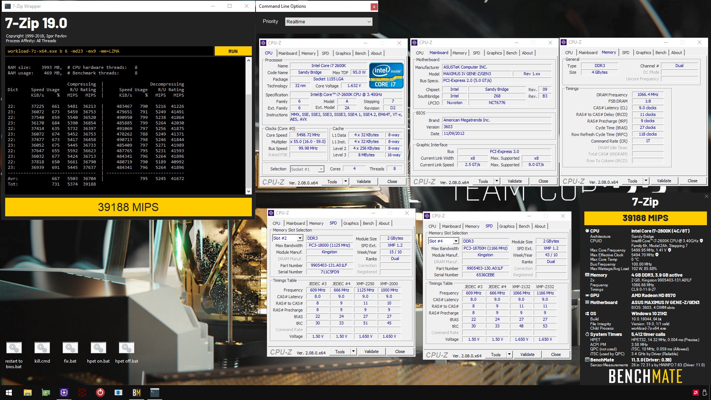Open the Graphics tab in the Mainboard window
The image size is (711, 400).
[x=494, y=53]
